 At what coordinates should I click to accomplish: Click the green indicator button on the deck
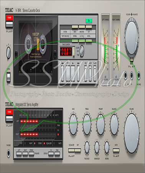click(x=89, y=21)
